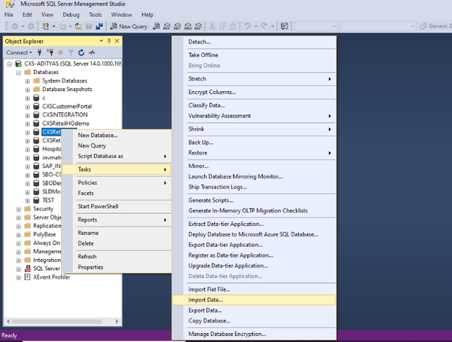Viewport: 452px width, 342px height.
Task: Collapse the Databases folder node
Action: click(x=18, y=72)
